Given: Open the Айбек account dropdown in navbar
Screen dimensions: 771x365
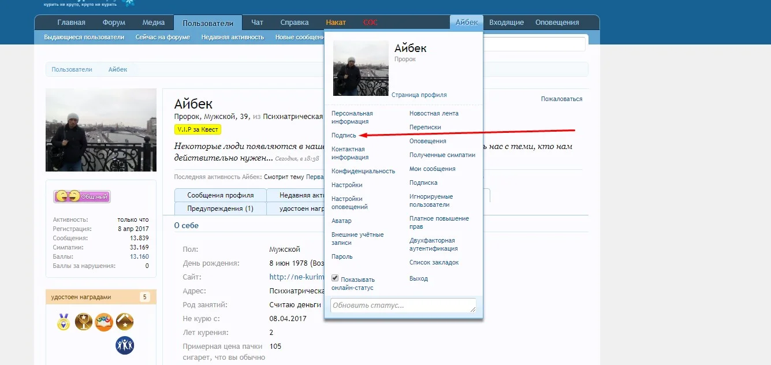Looking at the screenshot, I should [465, 22].
